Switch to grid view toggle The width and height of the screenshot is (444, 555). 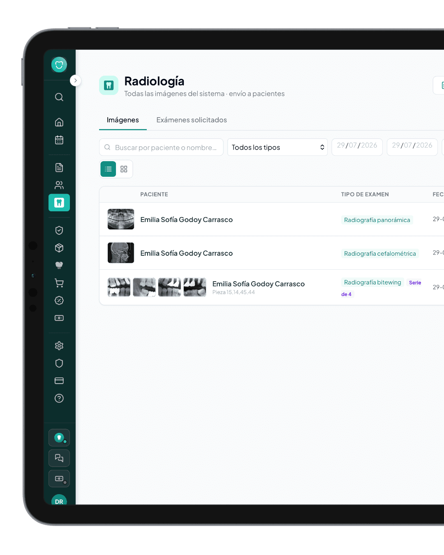point(124,169)
